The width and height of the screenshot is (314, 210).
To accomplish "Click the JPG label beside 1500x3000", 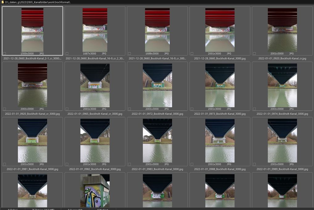I will pyautogui.click(x=41, y=53).
